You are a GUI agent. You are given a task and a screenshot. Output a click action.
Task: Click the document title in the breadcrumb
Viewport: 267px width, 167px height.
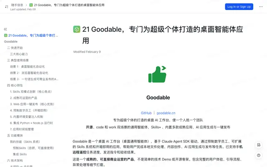point(69,5)
